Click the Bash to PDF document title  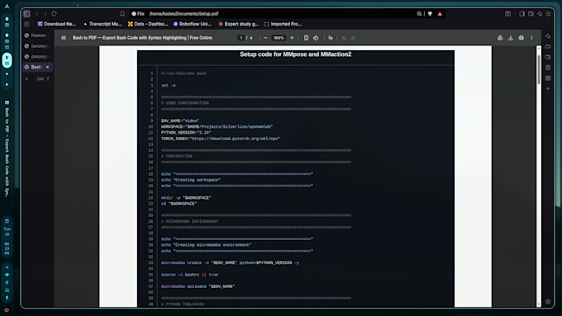coord(142,38)
